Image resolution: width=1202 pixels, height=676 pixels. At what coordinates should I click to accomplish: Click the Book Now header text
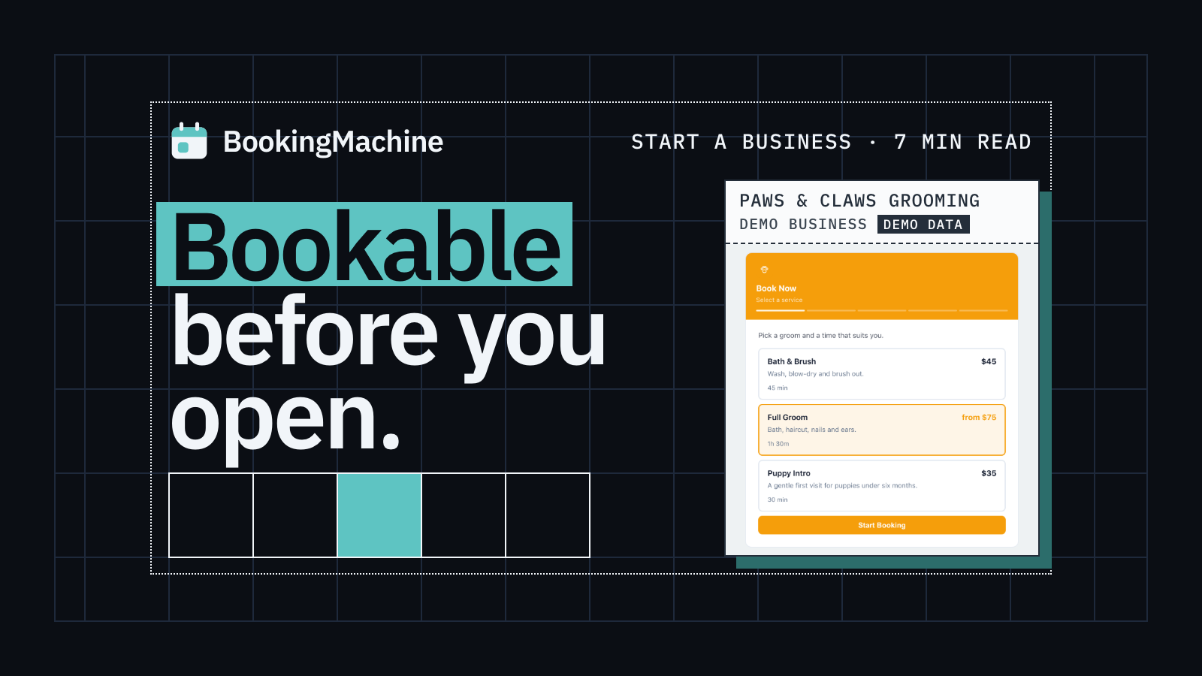(x=776, y=288)
